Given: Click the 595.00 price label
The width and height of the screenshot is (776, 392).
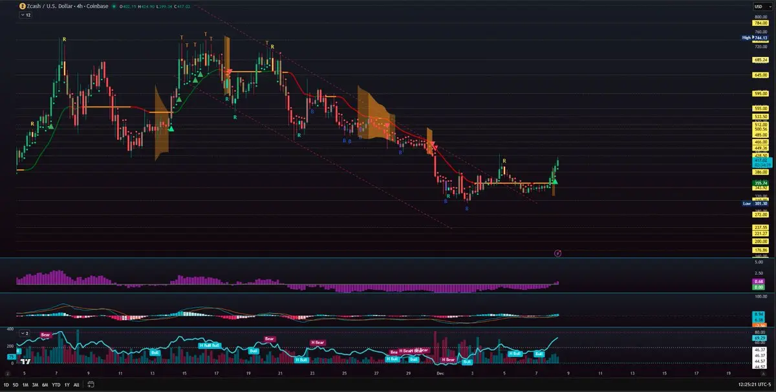Looking at the screenshot, I should point(760,93).
